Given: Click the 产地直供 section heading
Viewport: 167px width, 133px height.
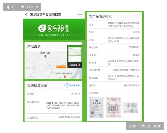Looking at the screenshot, I should click(x=34, y=46).
